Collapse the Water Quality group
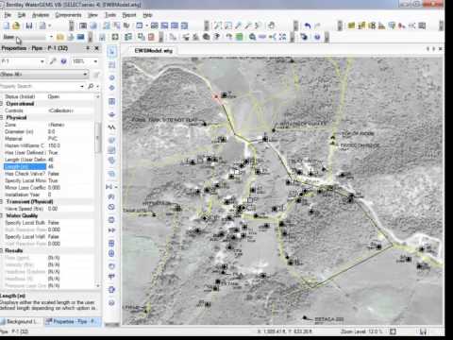This screenshot has height=340, width=453. click(x=2, y=215)
